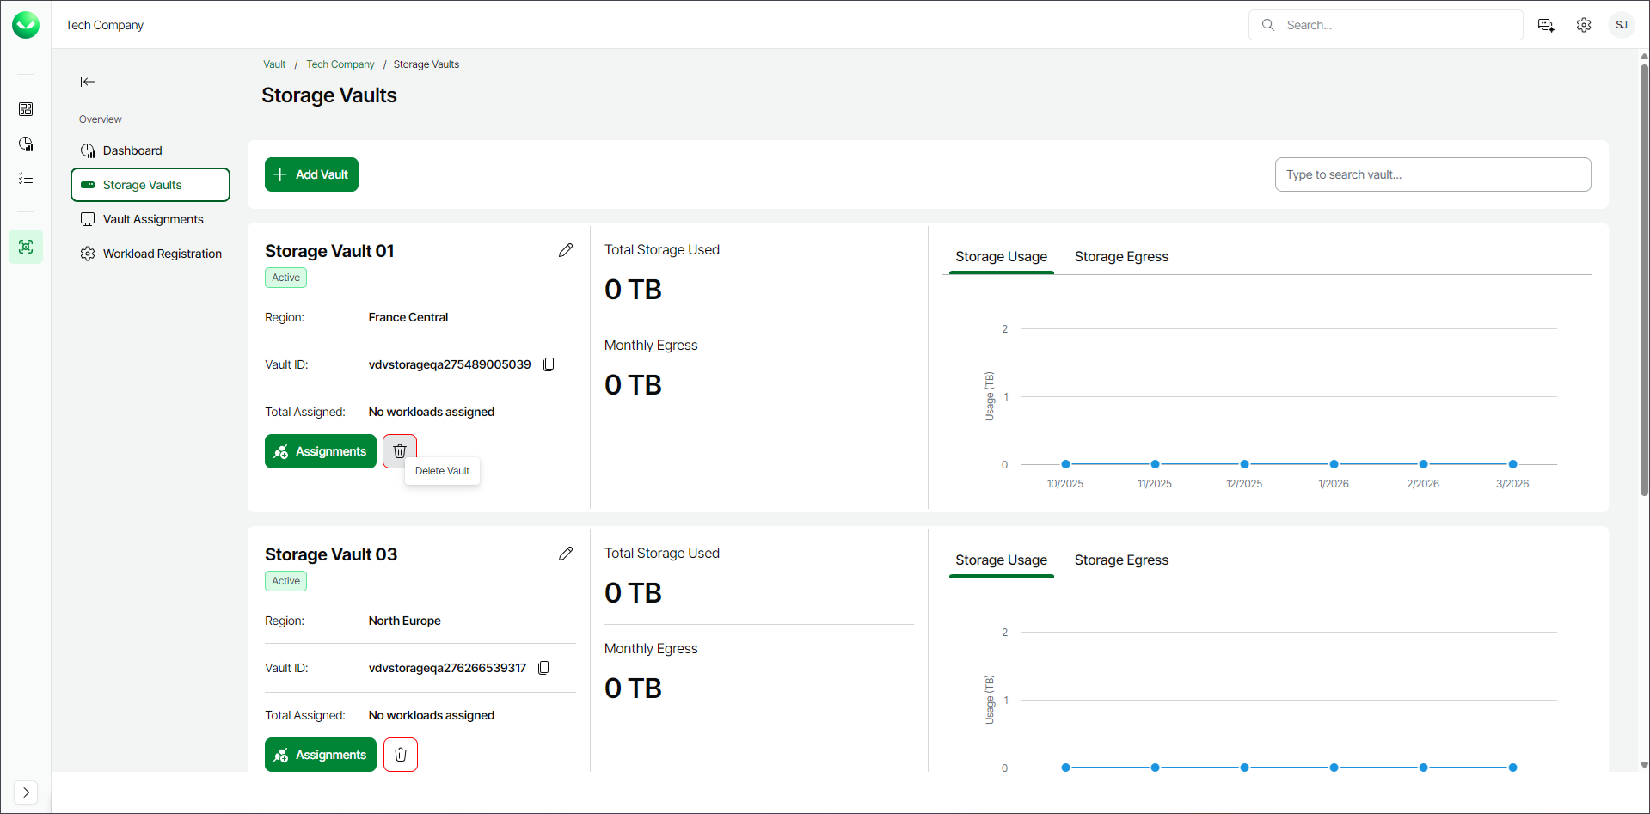Click the Add Vault button
1650x814 pixels.
point(311,174)
